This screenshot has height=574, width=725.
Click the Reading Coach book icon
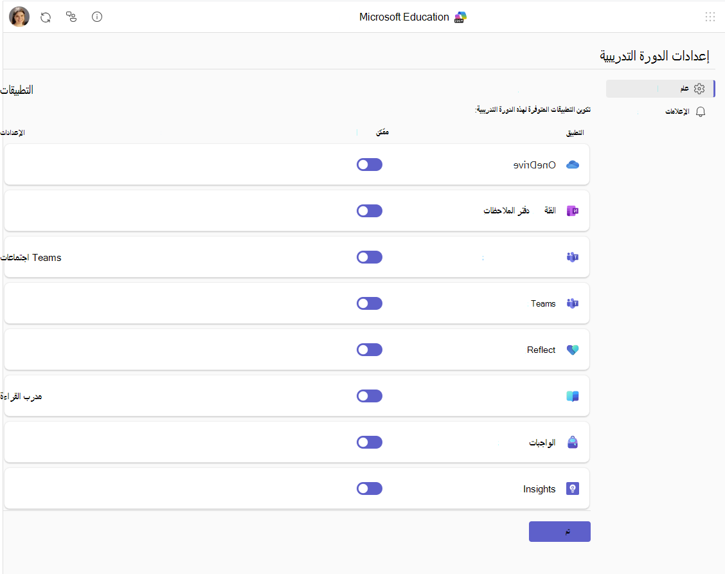(x=573, y=396)
